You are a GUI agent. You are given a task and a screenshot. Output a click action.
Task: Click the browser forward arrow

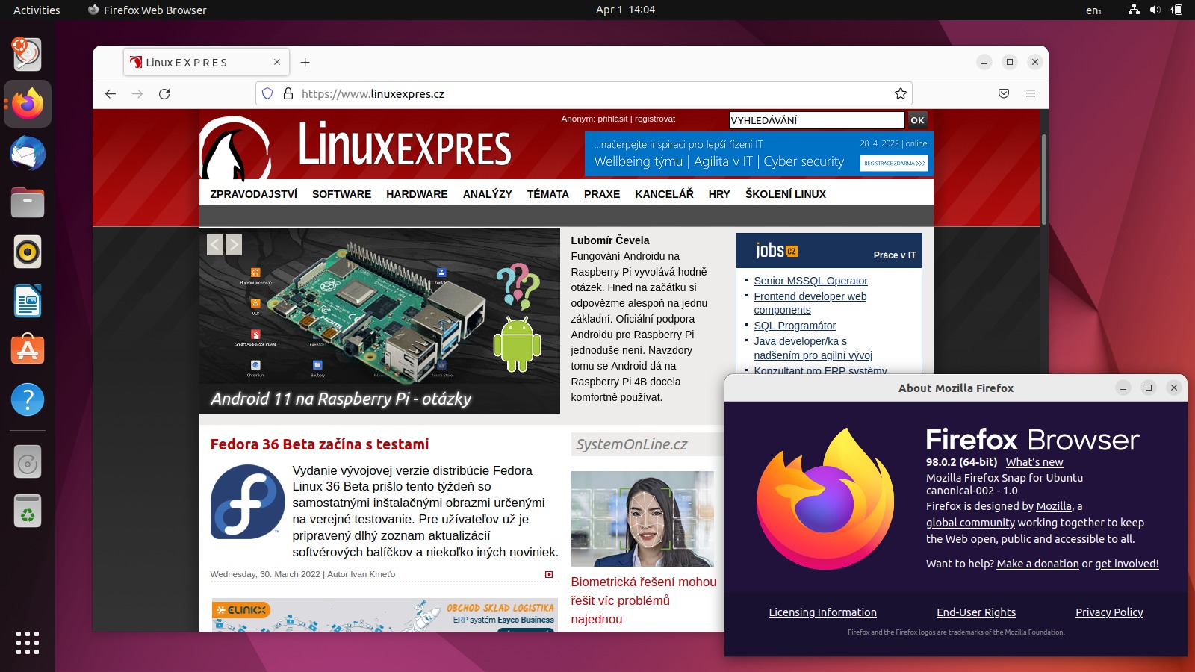[x=137, y=93]
